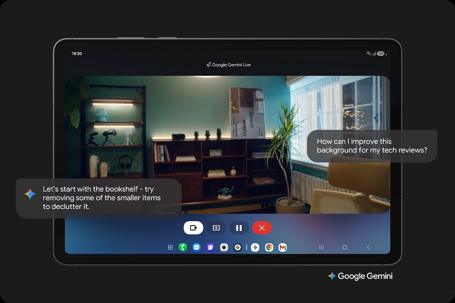Pause the Gemini Live session

(239, 228)
